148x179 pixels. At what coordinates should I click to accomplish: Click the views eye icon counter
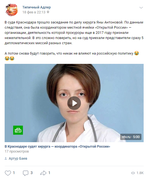133,173
